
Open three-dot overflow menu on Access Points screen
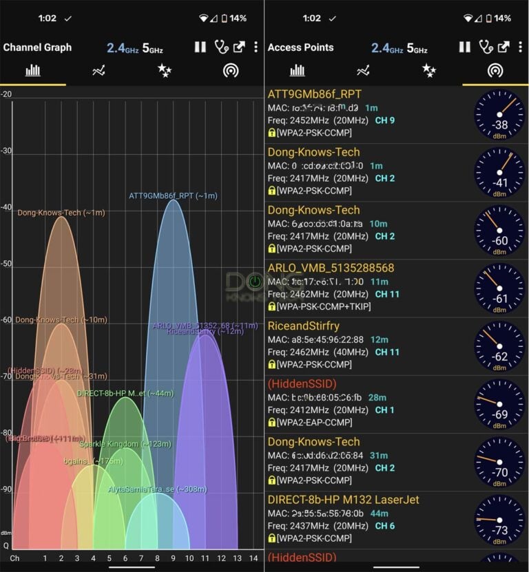(520, 47)
